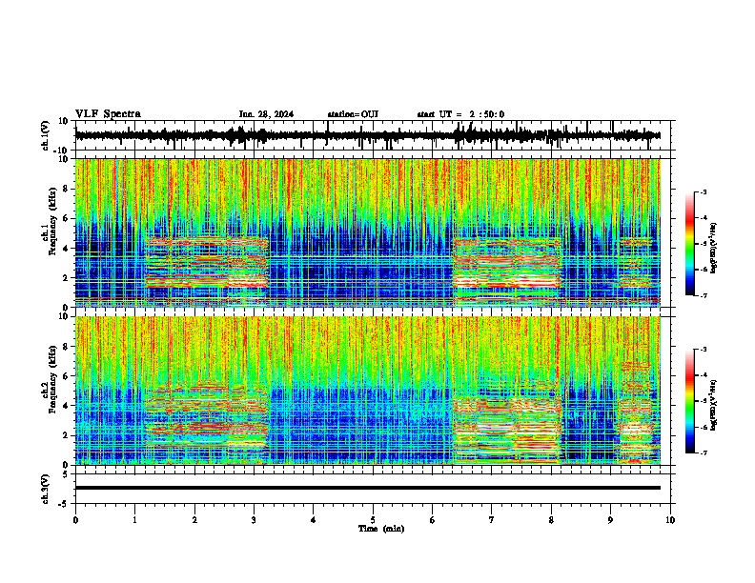Click the "VLF Spectra" title text

pyautogui.click(x=108, y=114)
